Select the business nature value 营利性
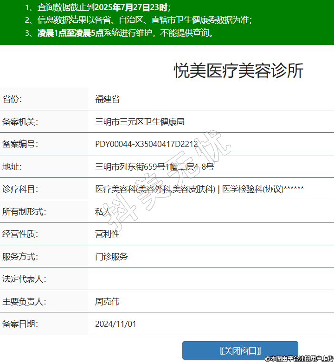The image size is (334, 362). [x=107, y=234]
